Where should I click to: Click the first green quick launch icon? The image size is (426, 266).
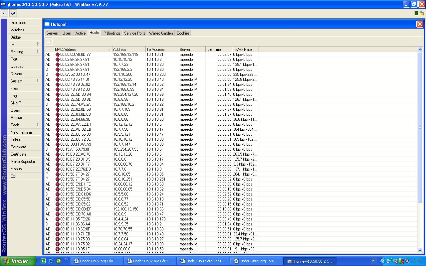(43, 261)
